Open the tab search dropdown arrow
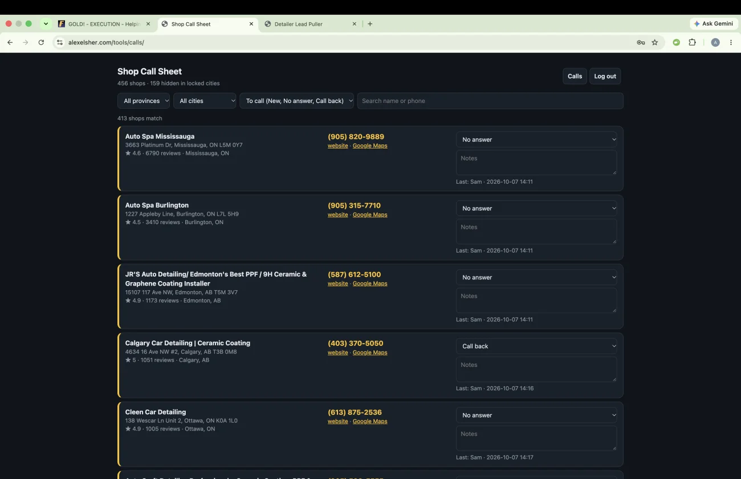Viewport: 741px width, 479px height. 46,24
